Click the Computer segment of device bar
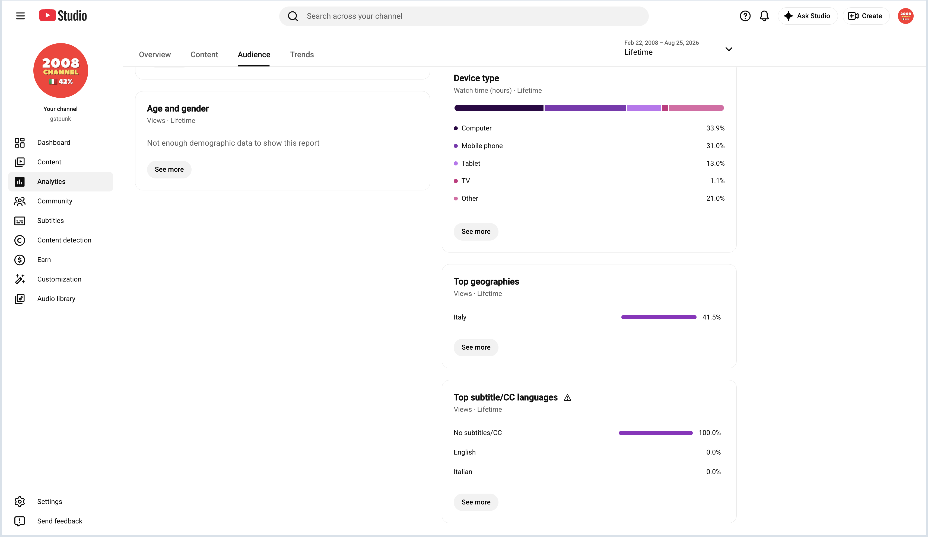 click(x=499, y=108)
